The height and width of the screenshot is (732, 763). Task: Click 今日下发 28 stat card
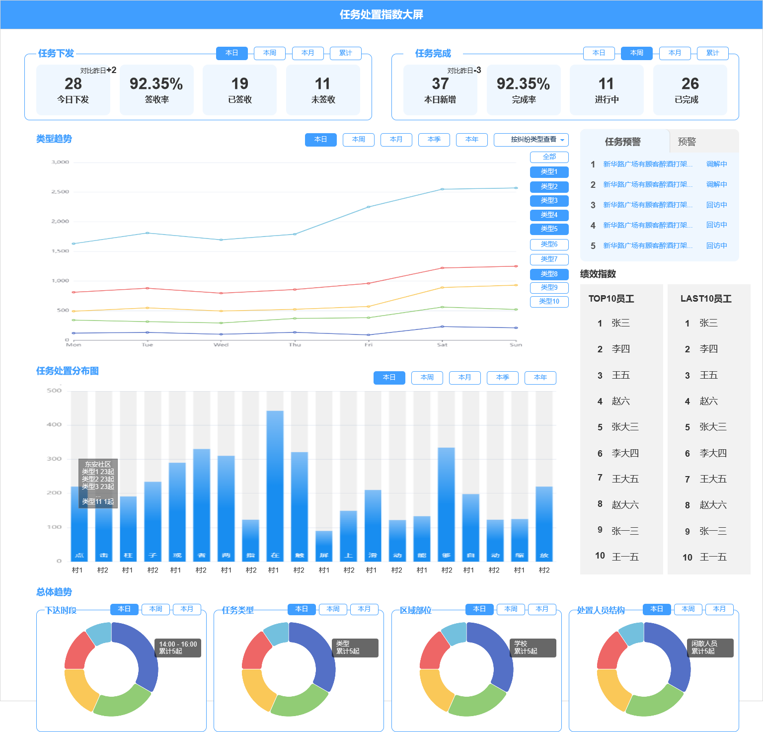[x=73, y=90]
